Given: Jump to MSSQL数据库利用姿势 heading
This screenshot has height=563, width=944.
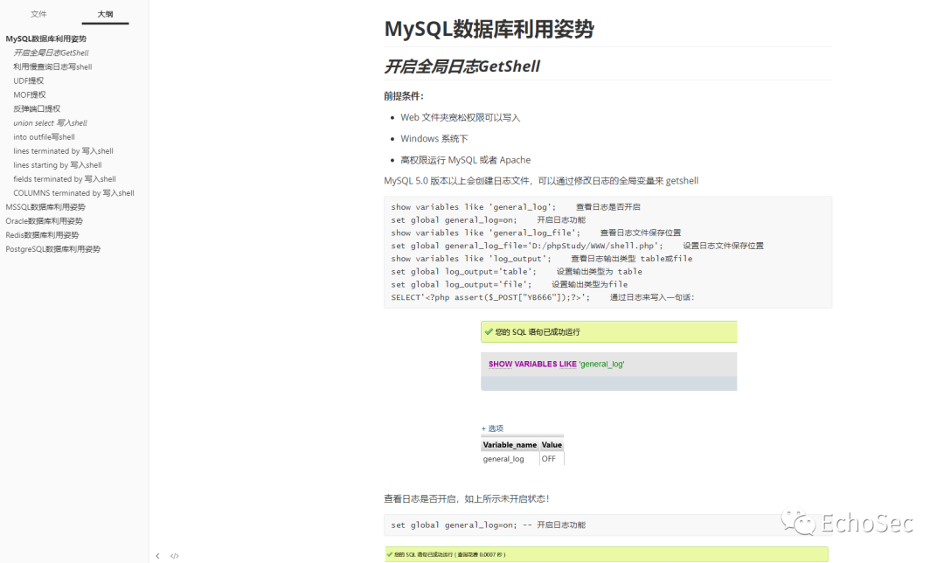Looking at the screenshot, I should [x=45, y=207].
